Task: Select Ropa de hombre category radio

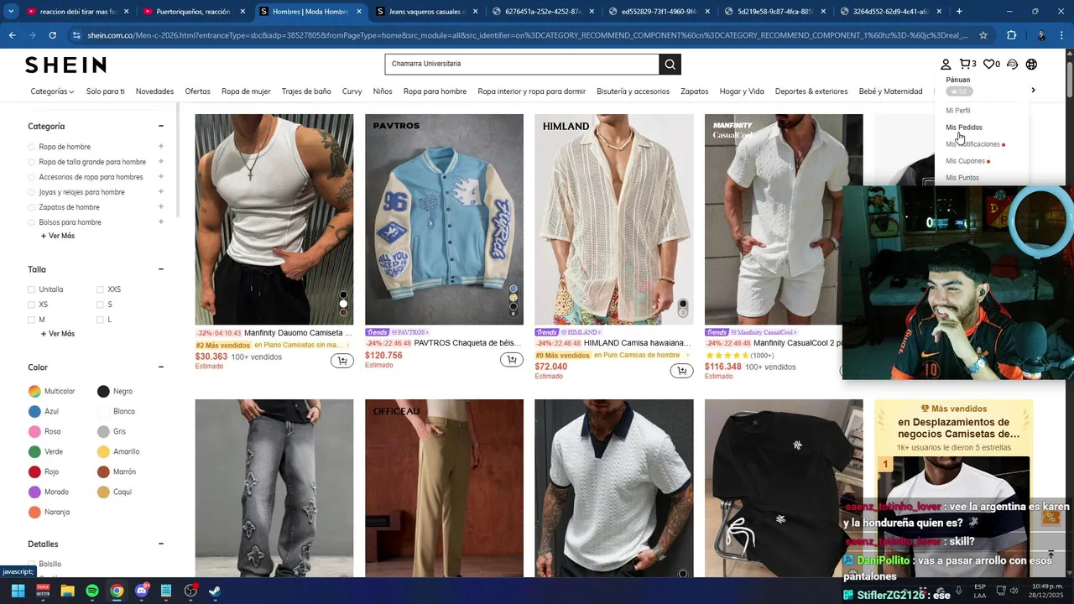Action: (x=32, y=147)
